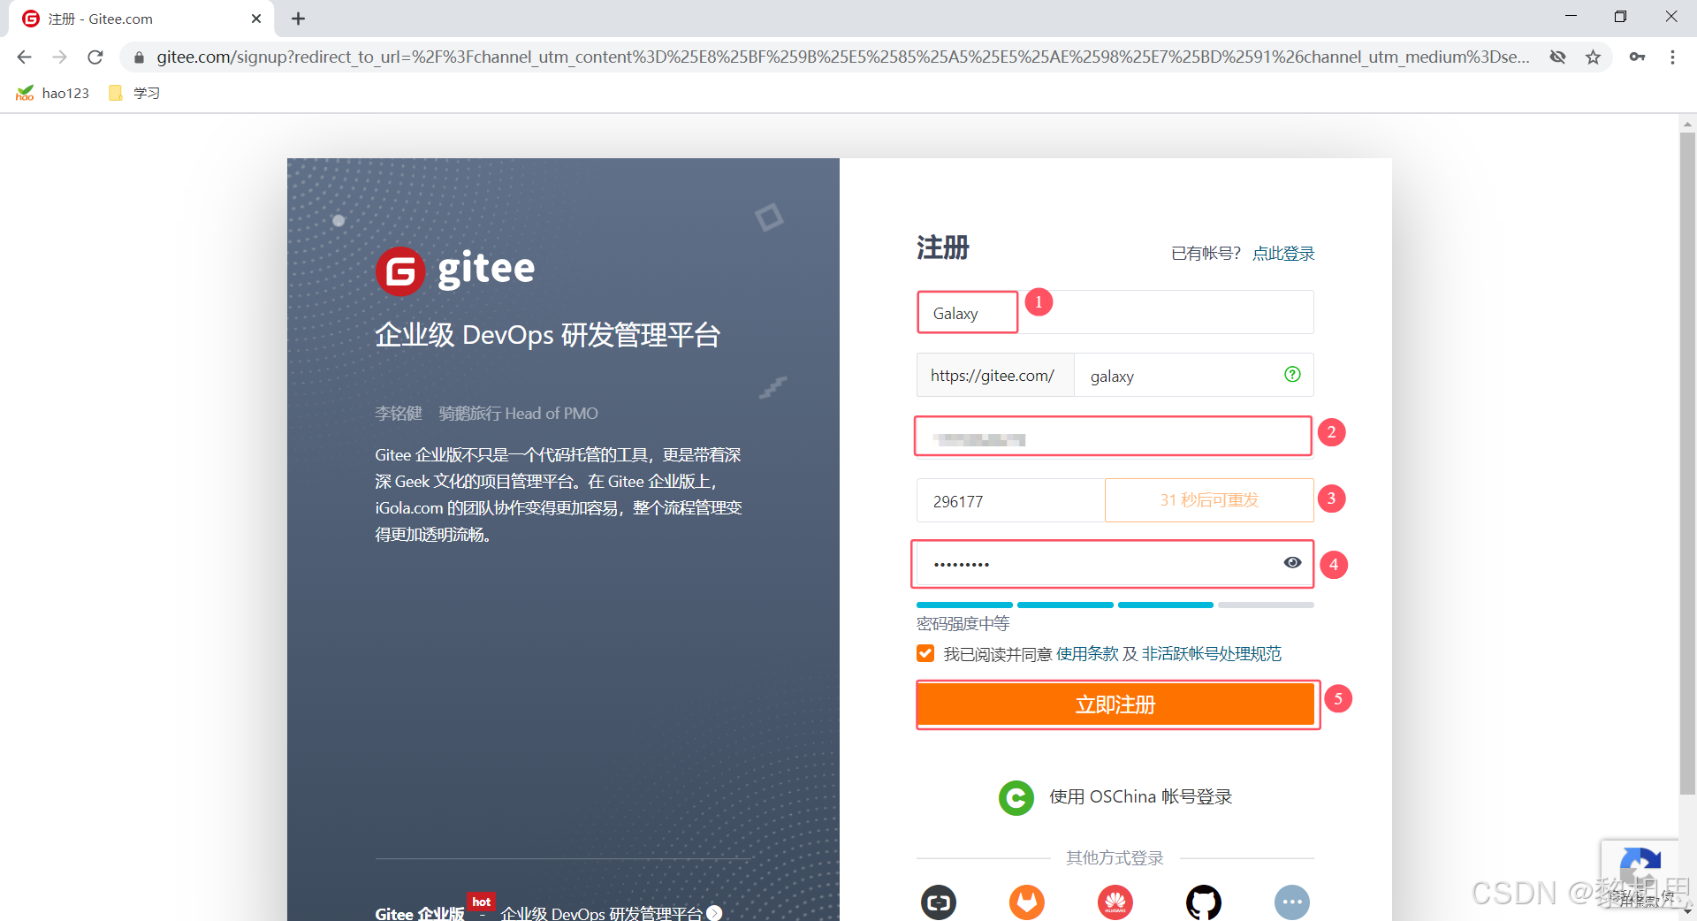The width and height of the screenshot is (1697, 921).
Task: Click the arrow after 企业级 DevOps 研发管理平台
Action: coord(714,913)
